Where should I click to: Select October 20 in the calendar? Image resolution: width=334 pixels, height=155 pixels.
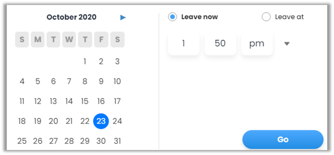click(53, 121)
